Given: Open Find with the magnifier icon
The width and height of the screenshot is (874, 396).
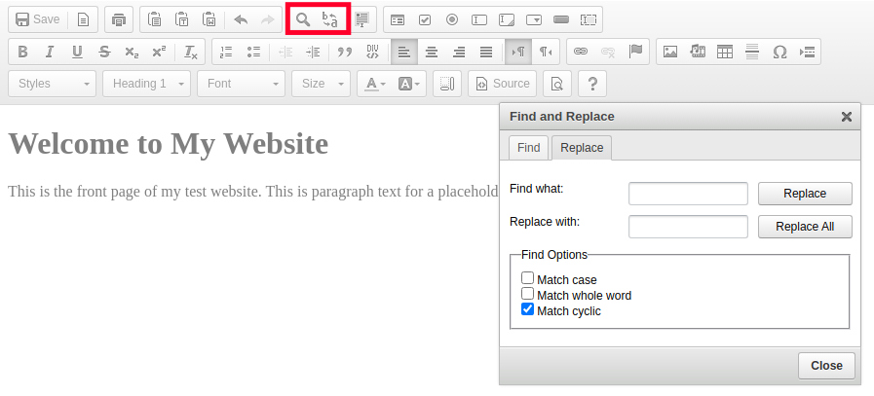Looking at the screenshot, I should point(303,19).
